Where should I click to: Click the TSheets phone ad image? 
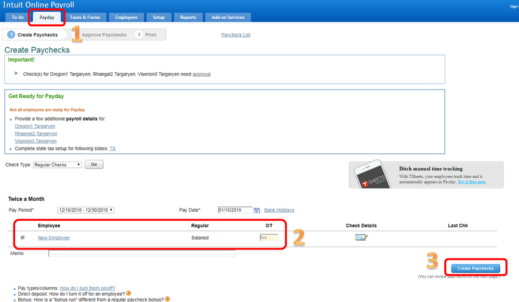[x=371, y=175]
